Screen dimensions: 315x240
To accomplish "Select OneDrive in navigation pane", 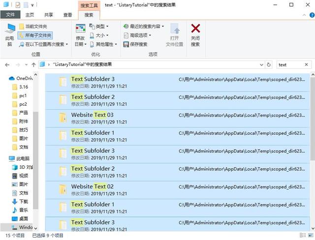I will (20, 78).
